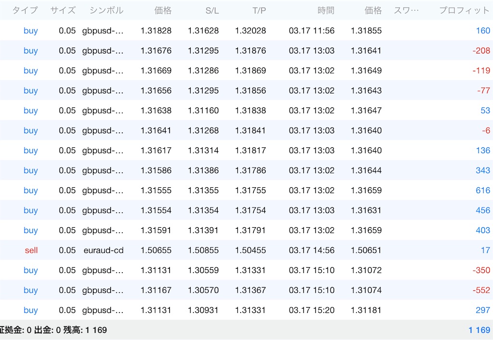This screenshot has width=493, height=340.
Task: Click the open price 1.31828
Action: (x=156, y=30)
